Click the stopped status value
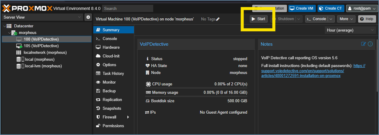This screenshot has width=379, height=135. tap(240, 59)
